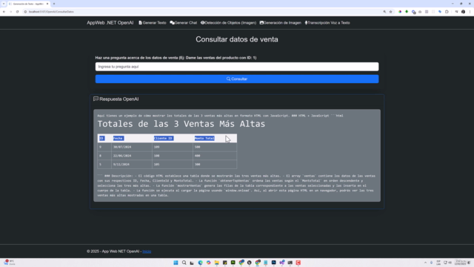Open Windows taskbar search
The width and height of the screenshot is (474, 267).
184,263
